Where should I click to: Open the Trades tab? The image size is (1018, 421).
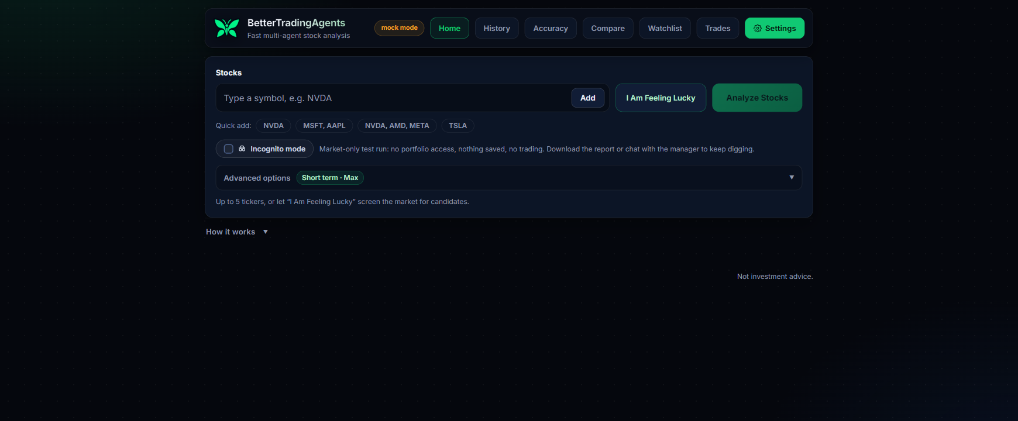pos(718,28)
